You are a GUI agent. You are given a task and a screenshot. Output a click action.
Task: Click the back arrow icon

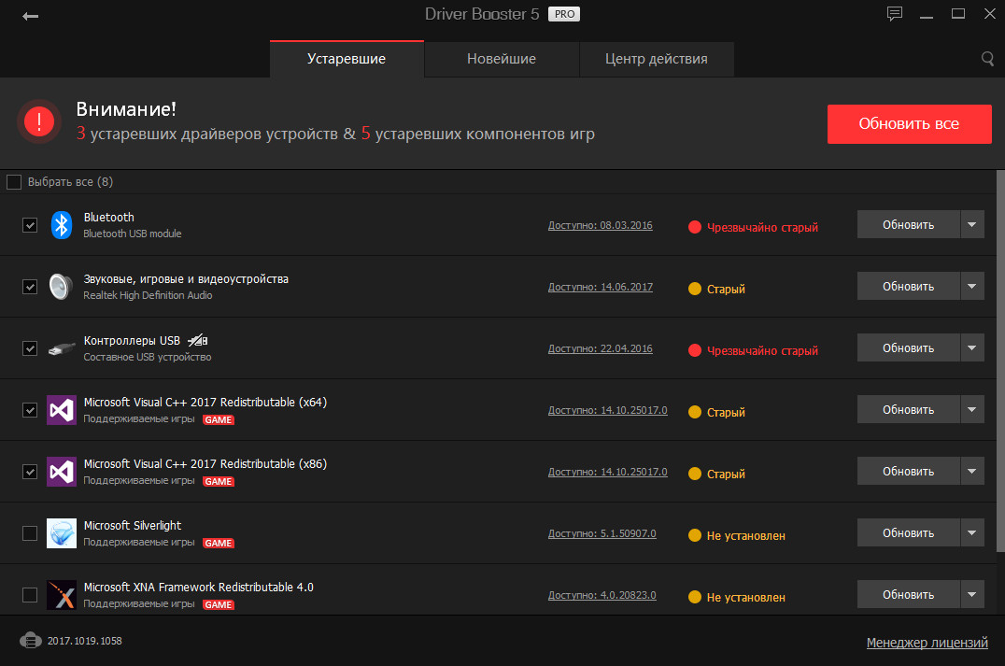pos(31,16)
